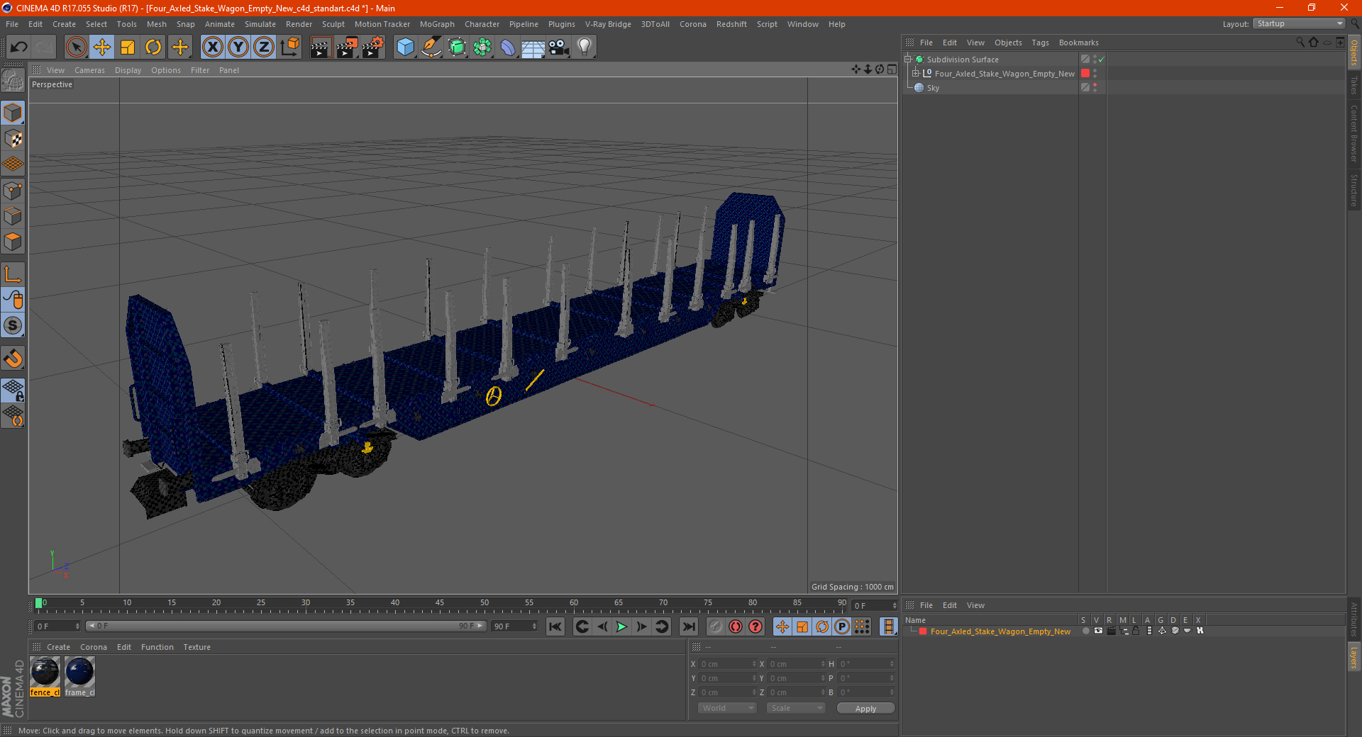
Task: Enable record active objects button
Action: pyautogui.click(x=716, y=626)
